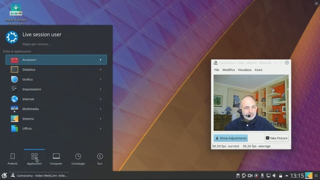Image resolution: width=320 pixels, height=180 pixels.
Task: Click the 'Sistema' label text
Action: click(x=28, y=118)
